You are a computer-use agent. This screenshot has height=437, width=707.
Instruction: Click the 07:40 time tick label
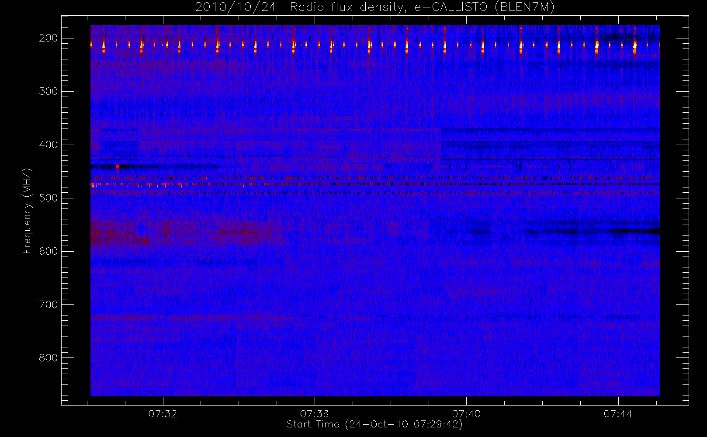pos(466,414)
